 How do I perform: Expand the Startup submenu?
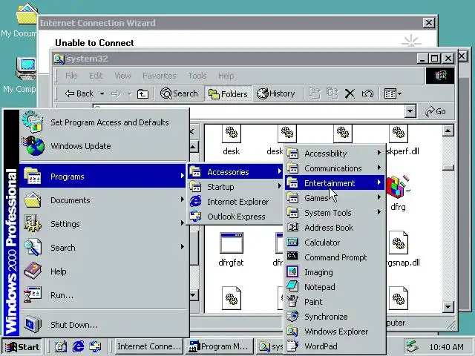[235, 187]
